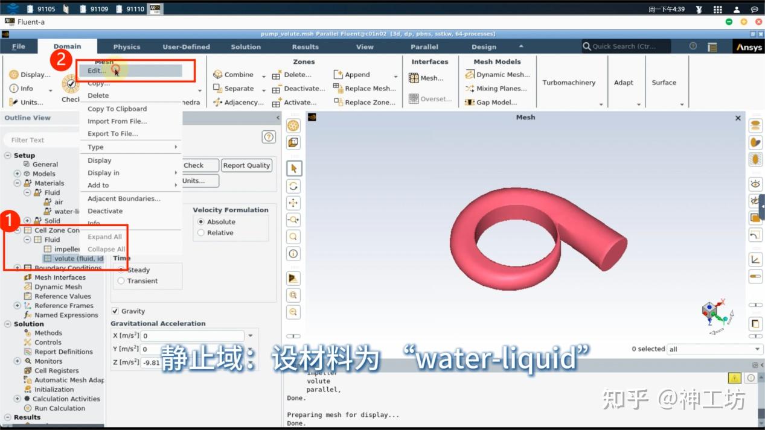Click the Replace Mesh... button
The width and height of the screenshot is (765, 430).
pyautogui.click(x=365, y=89)
